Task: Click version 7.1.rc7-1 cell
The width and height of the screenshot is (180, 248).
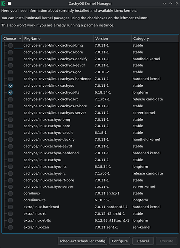Action: tap(102, 99)
